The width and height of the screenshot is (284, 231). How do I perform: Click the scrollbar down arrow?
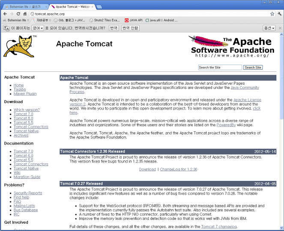[x=281, y=228]
